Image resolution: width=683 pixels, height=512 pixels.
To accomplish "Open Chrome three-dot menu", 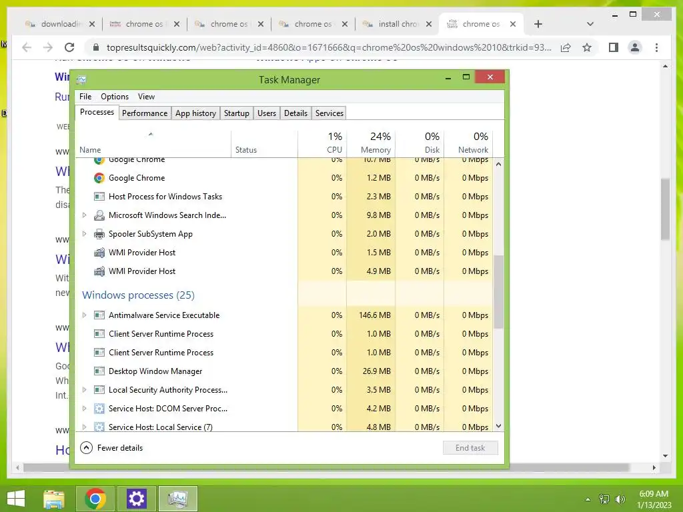I will tap(657, 47).
